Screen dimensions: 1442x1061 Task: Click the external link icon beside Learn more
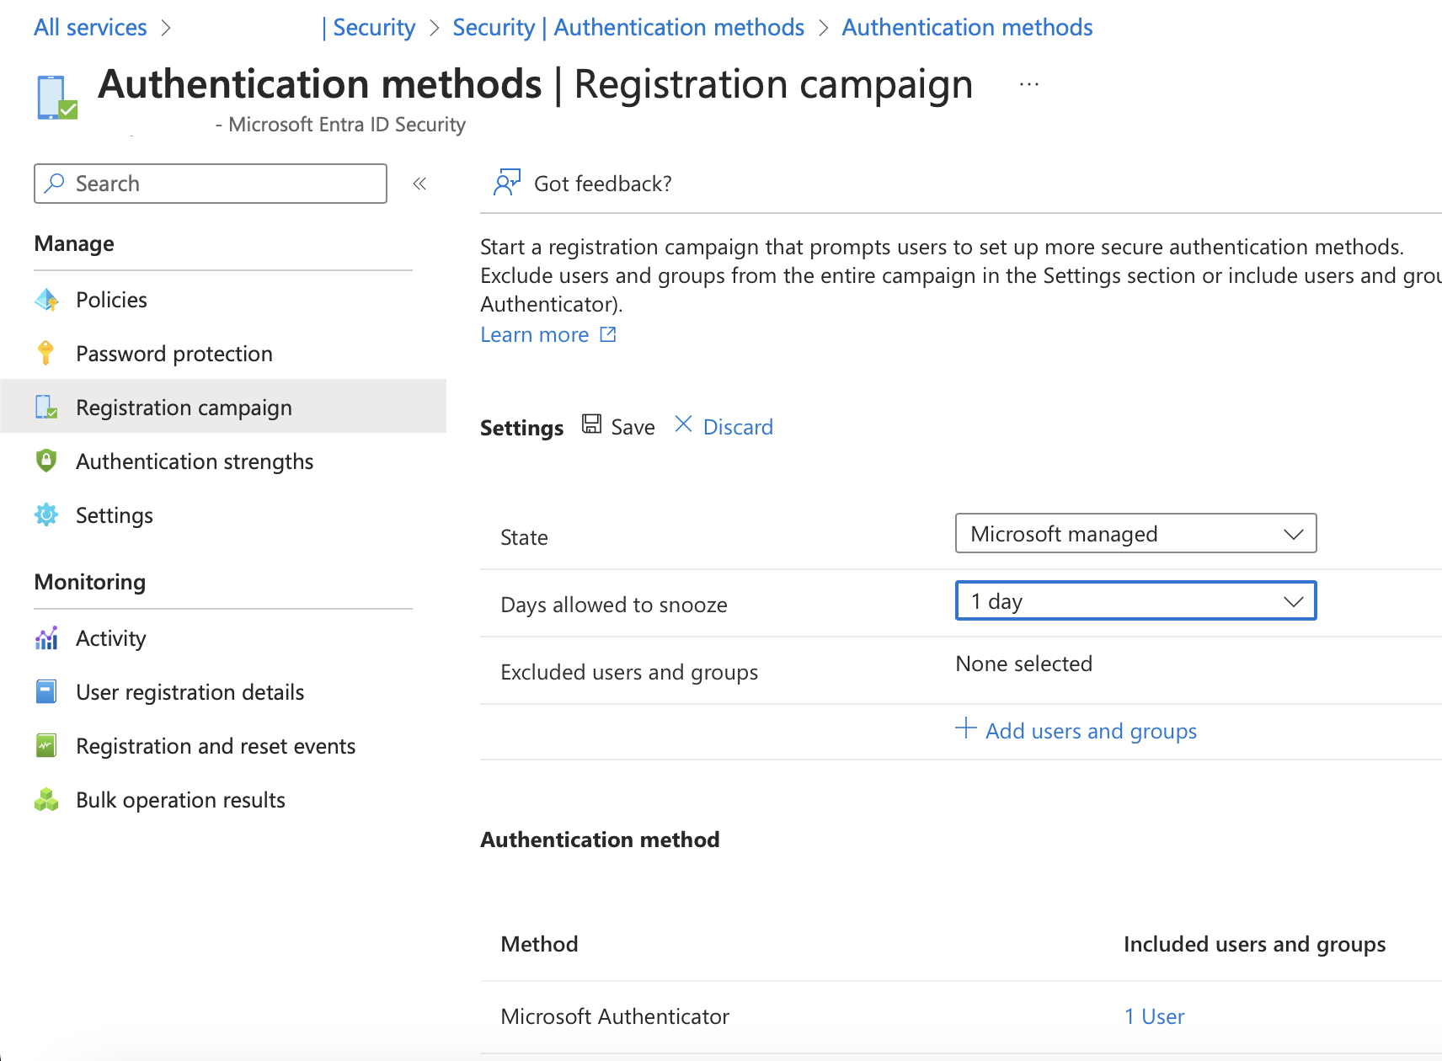pyautogui.click(x=608, y=334)
